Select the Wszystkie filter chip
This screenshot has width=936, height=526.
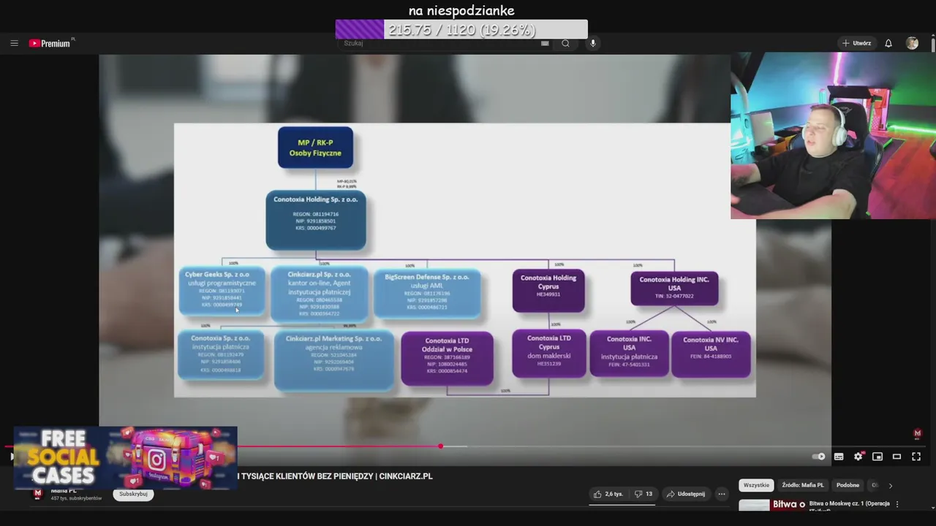[x=756, y=485]
